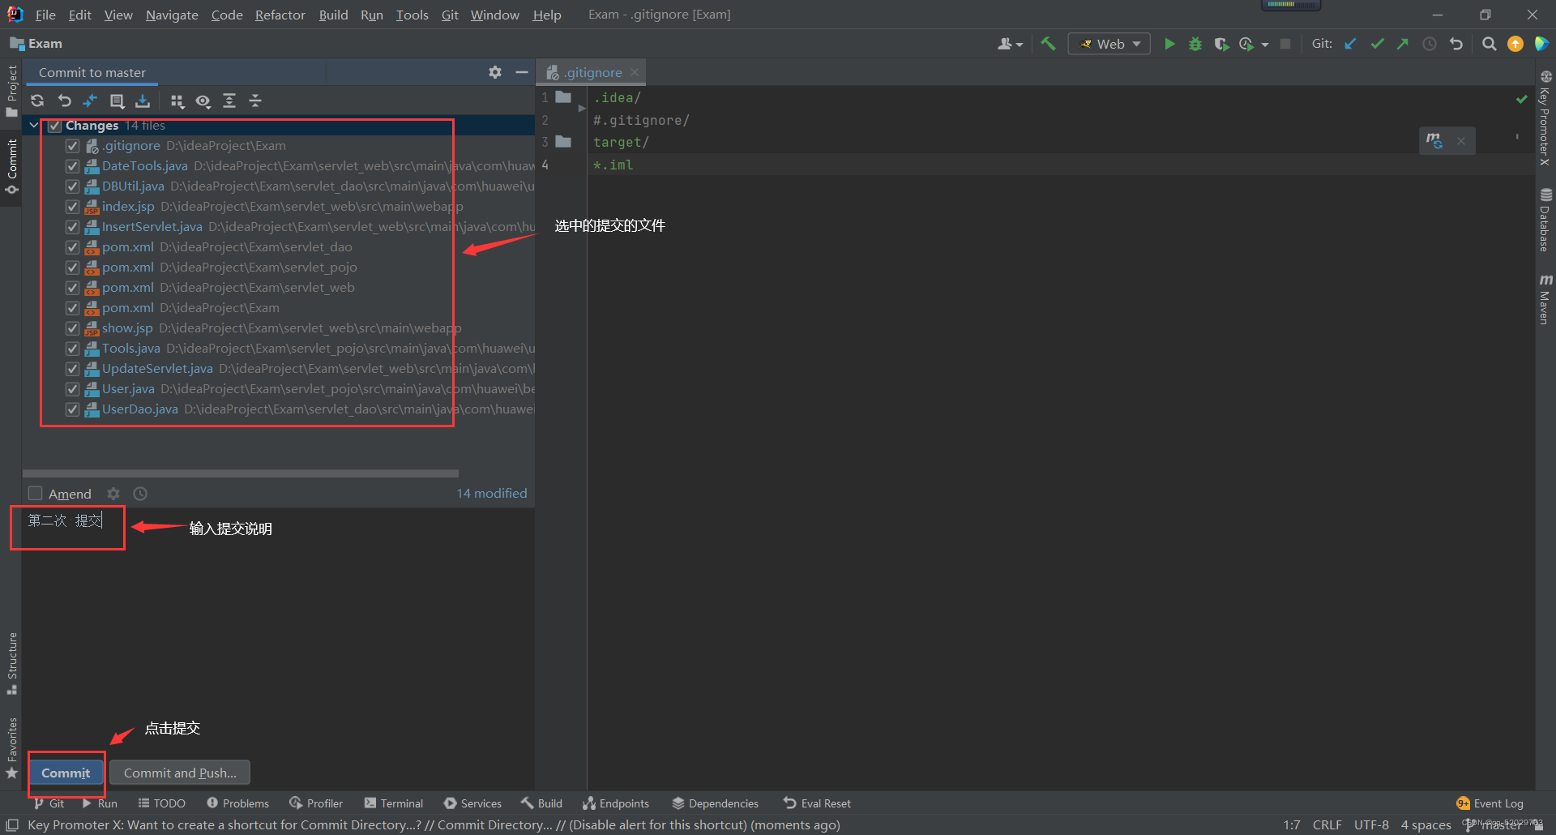Uncheck DBUtil.java checkbox
The height and width of the screenshot is (835, 1556).
point(72,186)
